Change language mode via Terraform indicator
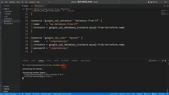Viewport: 169px width, 95px height. 139,94
